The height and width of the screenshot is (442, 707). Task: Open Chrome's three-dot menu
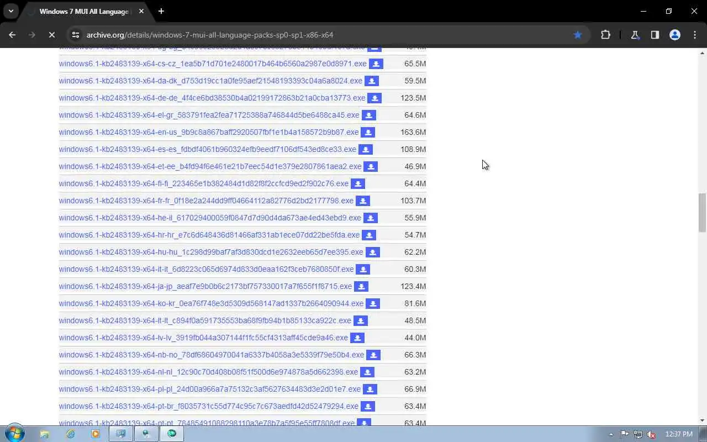point(695,35)
